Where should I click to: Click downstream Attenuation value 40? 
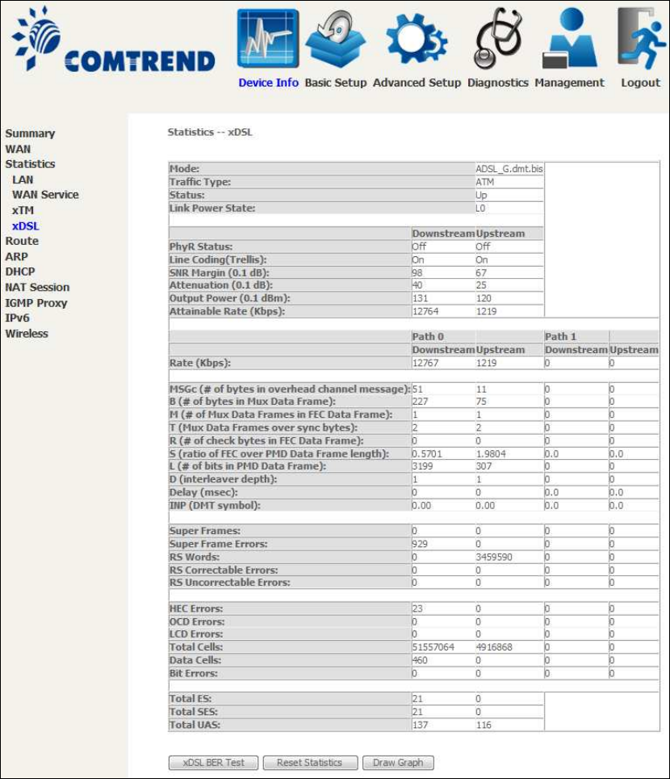click(417, 285)
